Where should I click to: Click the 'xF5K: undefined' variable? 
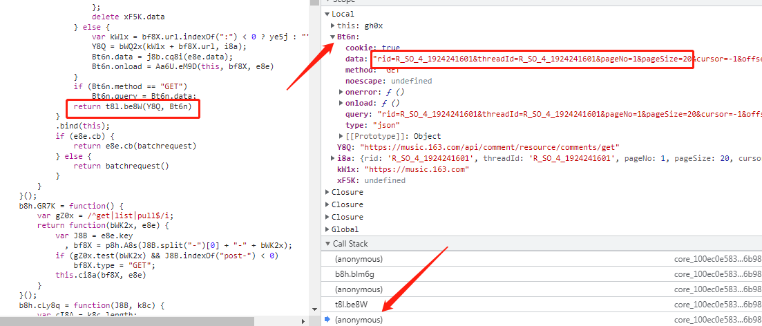click(371, 181)
